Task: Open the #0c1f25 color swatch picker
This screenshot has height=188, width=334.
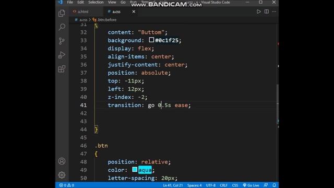Action: tap(151, 40)
